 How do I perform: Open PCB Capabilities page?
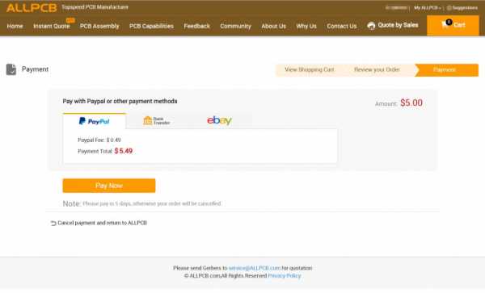point(151,27)
